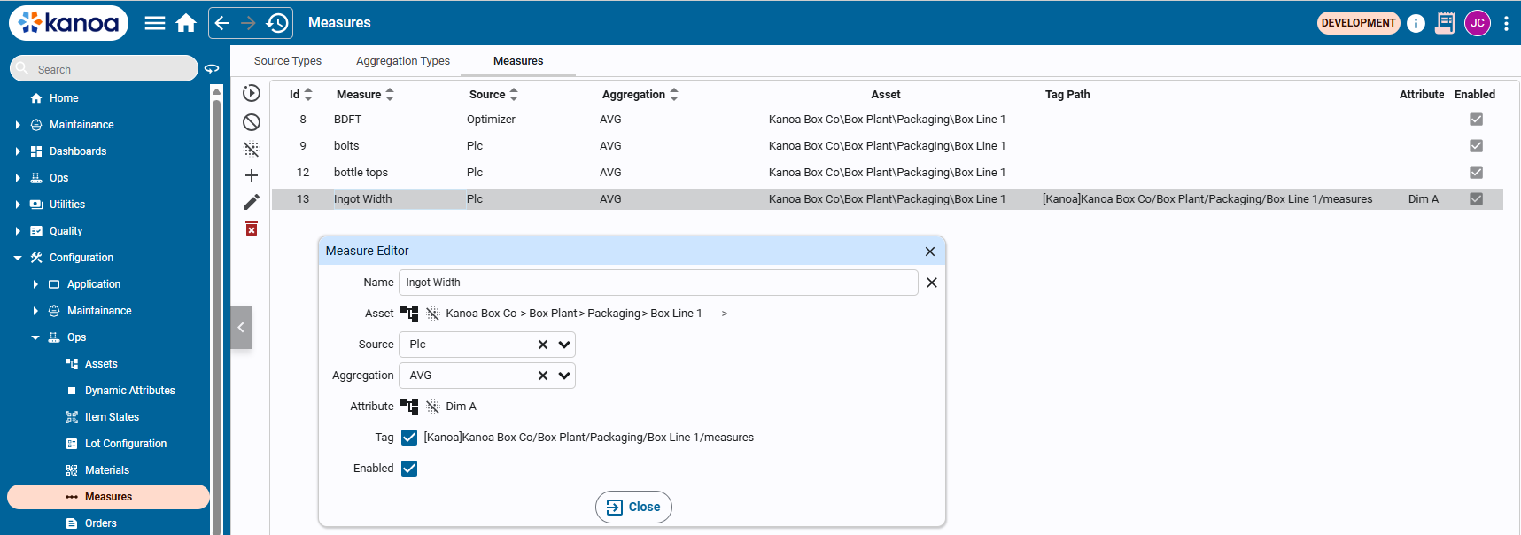The image size is (1521, 535).
Task: Clear the Name field with X icon
Action: coord(932,283)
